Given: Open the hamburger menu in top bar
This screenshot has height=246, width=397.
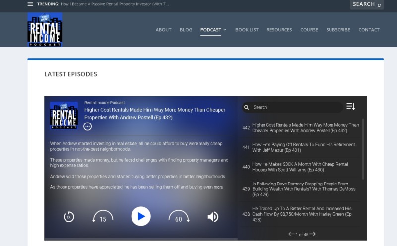Looking at the screenshot, I should click(x=30, y=4).
